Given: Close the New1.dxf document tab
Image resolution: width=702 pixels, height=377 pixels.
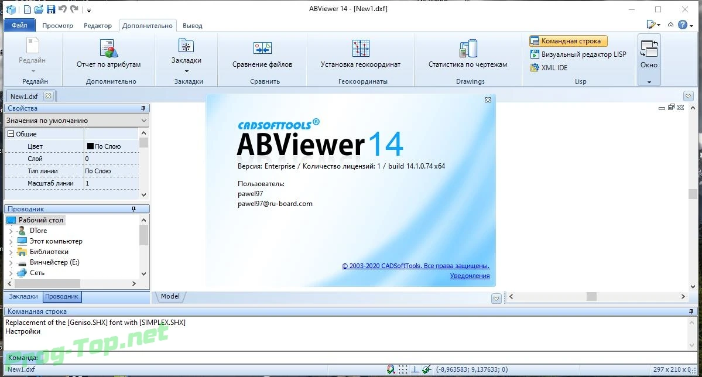Looking at the screenshot, I should pos(49,95).
